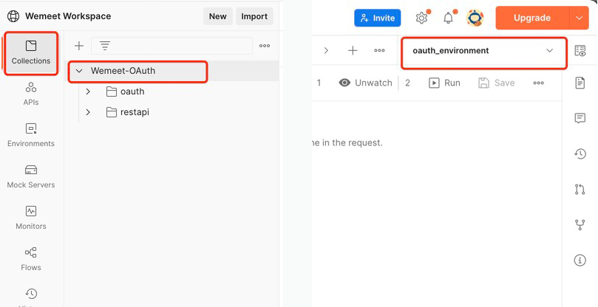Open the collection info icon
Image resolution: width=598 pixels, height=307 pixels.
[x=580, y=261]
